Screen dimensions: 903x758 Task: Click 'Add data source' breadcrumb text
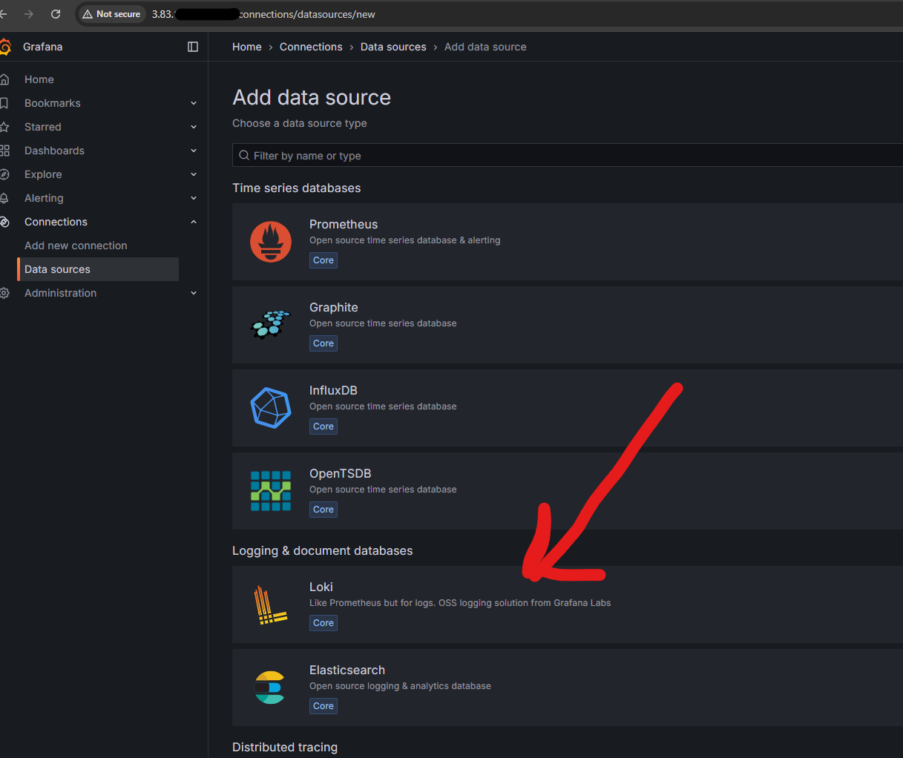[485, 47]
